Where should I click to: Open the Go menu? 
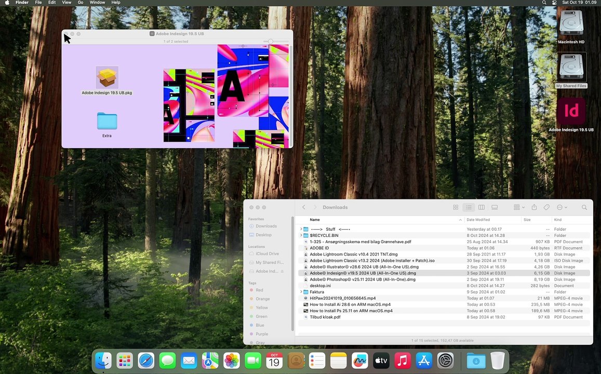[81, 2]
